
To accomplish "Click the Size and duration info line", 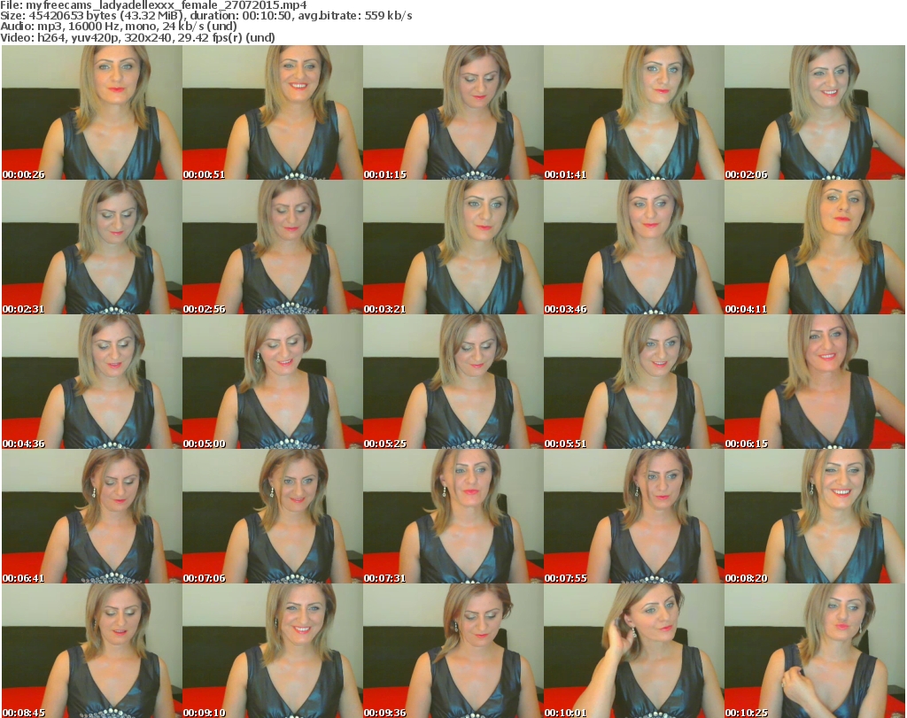I will point(206,16).
